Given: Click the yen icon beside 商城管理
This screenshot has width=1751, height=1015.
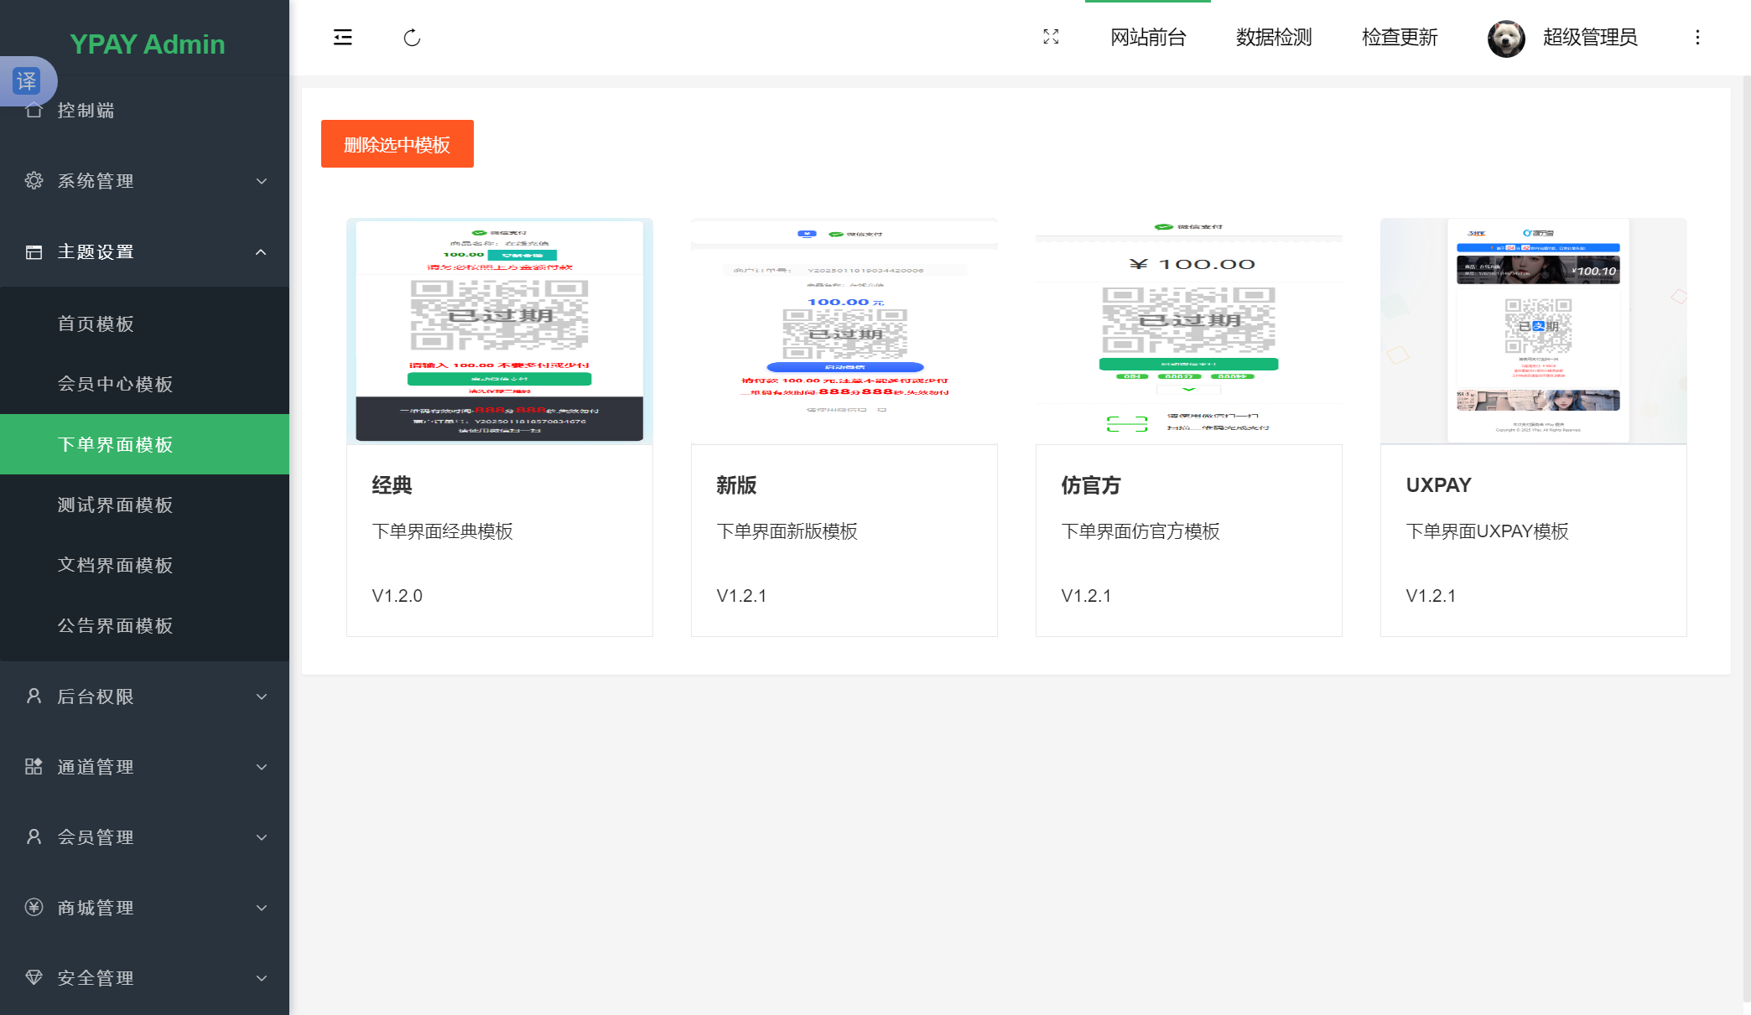Looking at the screenshot, I should coord(34,907).
